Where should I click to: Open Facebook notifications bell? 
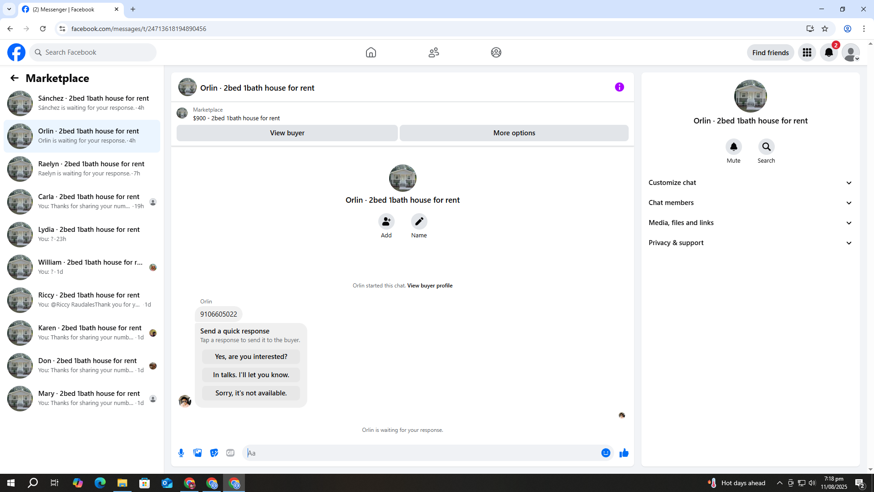828,52
